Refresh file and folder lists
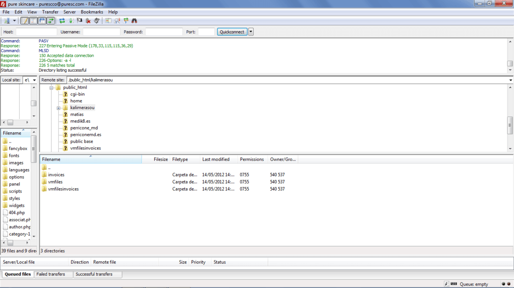This screenshot has width=514, height=288. (x=62, y=21)
